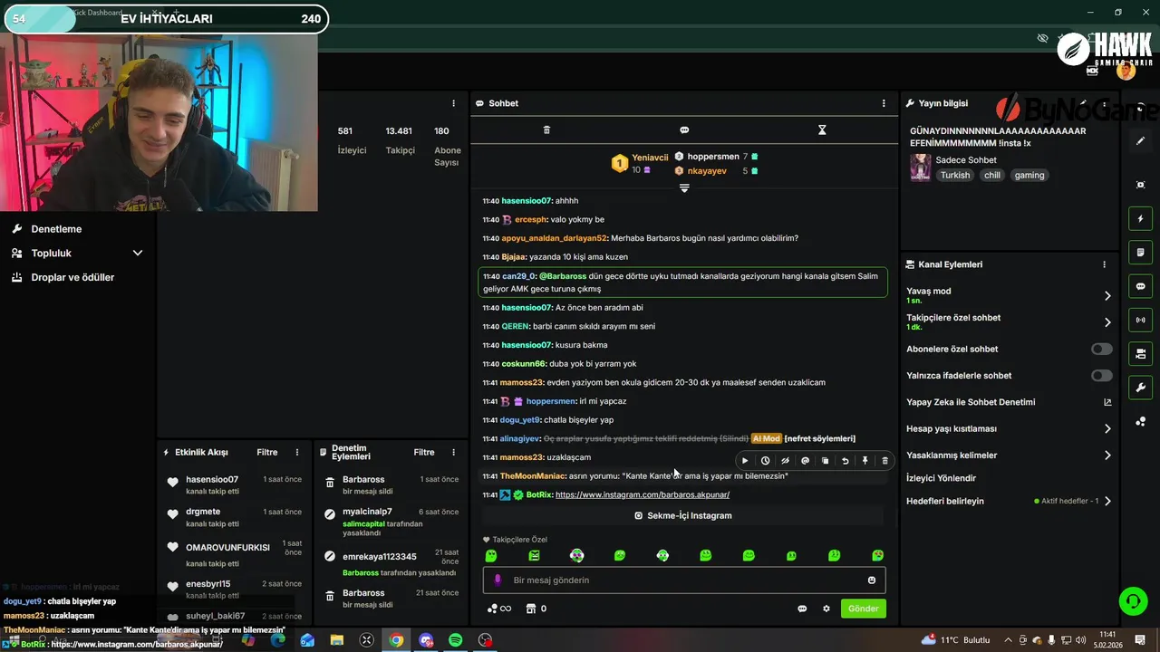Expand Takipçilere özel sohbet arrow
Image resolution: width=1160 pixels, height=652 pixels.
point(1107,322)
